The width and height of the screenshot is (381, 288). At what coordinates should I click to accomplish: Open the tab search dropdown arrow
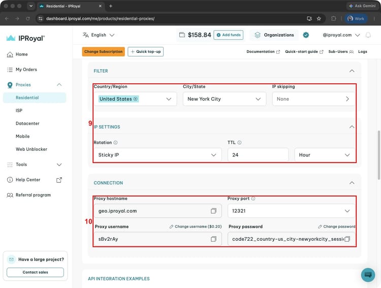coord(31,6)
